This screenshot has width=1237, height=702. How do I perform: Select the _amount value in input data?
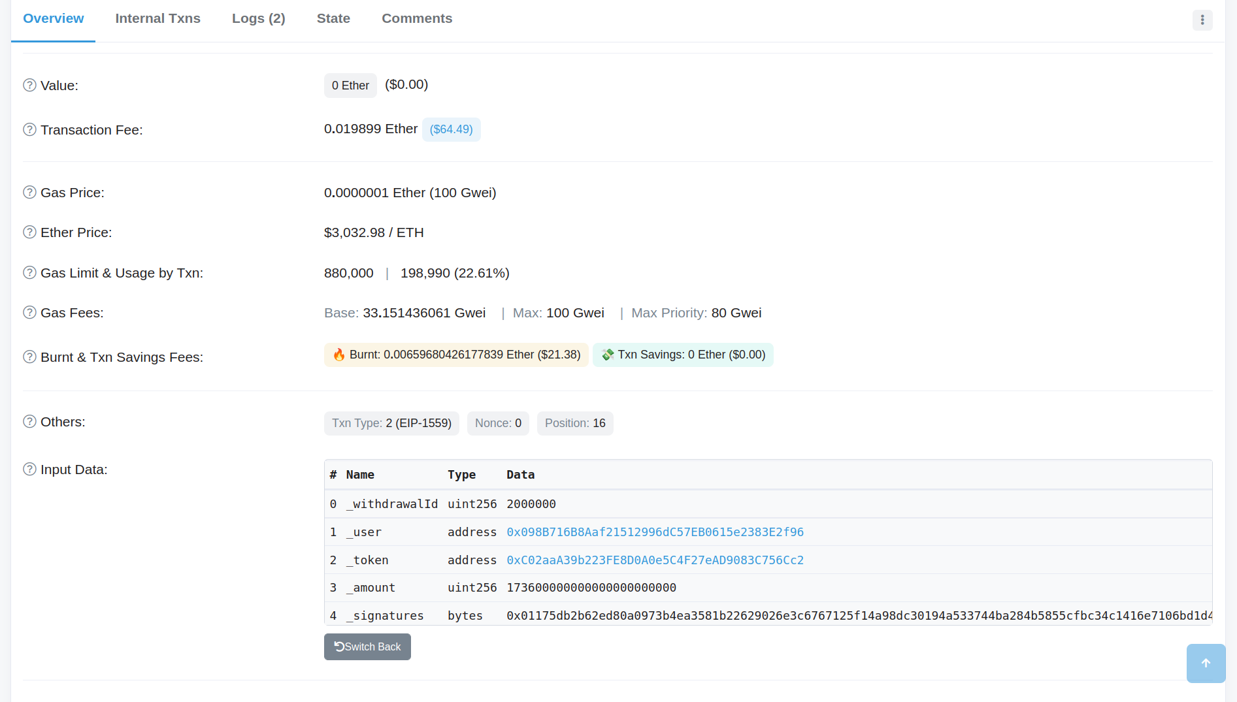(x=591, y=588)
